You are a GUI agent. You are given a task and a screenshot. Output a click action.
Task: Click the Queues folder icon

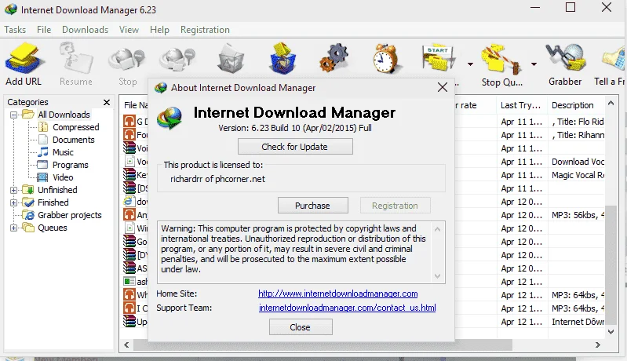tap(28, 228)
